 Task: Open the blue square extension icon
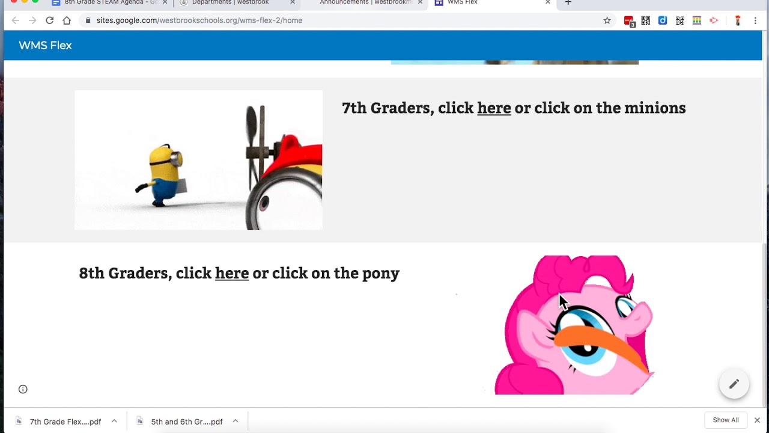[x=663, y=20]
